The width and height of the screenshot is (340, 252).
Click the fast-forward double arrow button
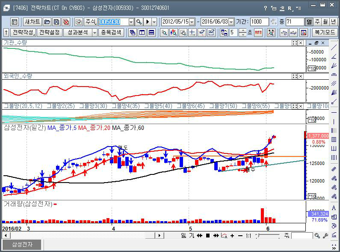pyautogui.click(x=216, y=236)
